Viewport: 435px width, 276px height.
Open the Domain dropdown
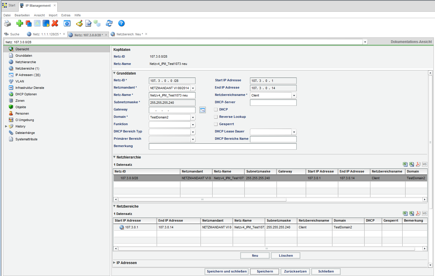(193, 117)
